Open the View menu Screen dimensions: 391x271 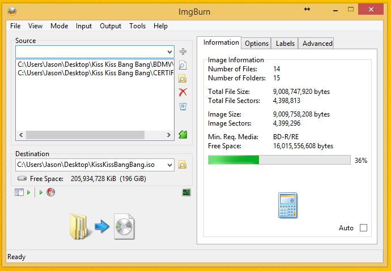35,26
